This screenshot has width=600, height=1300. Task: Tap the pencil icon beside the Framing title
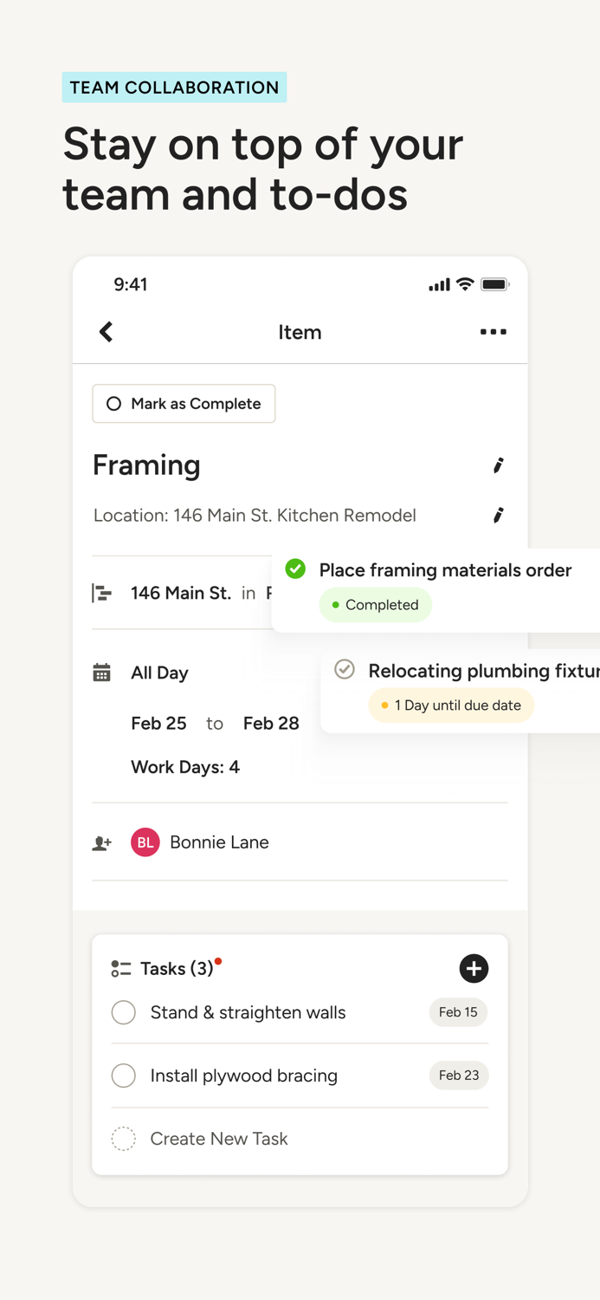click(498, 465)
